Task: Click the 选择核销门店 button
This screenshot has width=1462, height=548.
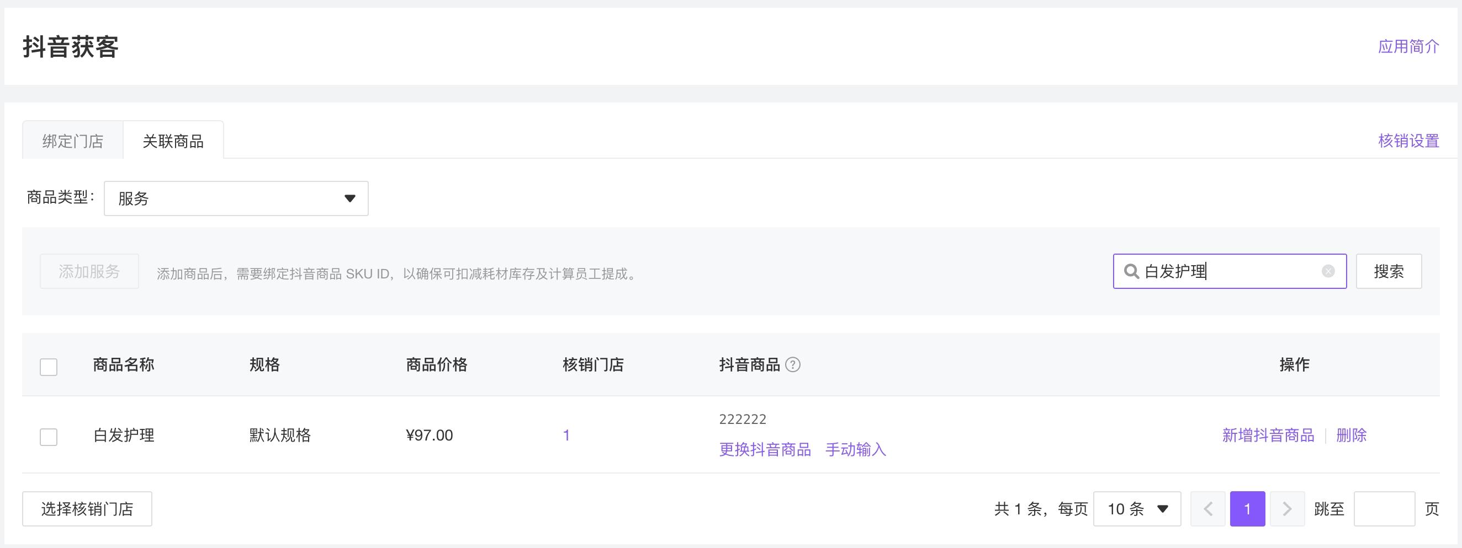Action: (x=87, y=509)
